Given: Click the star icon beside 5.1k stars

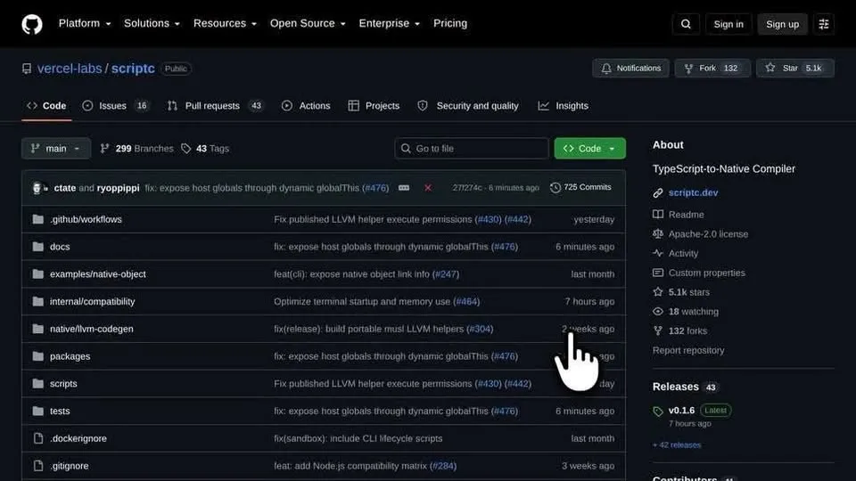Looking at the screenshot, I should click(x=658, y=292).
